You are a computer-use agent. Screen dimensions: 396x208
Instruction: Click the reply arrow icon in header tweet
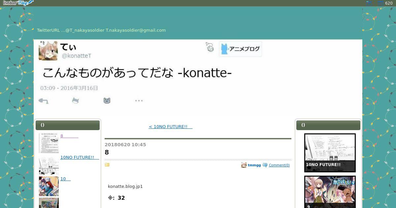click(44, 101)
